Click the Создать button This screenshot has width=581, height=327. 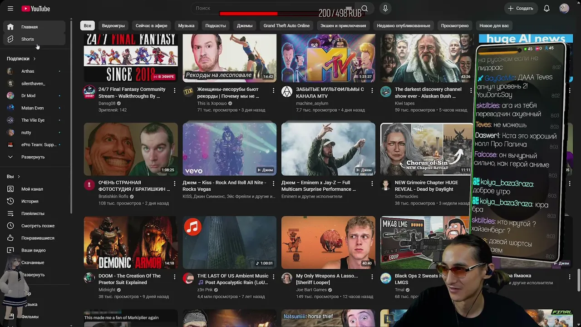point(521,9)
